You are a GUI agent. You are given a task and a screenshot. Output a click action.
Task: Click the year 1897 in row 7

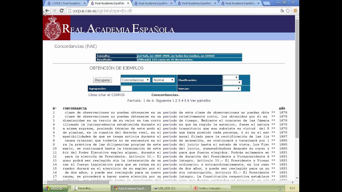point(283,137)
